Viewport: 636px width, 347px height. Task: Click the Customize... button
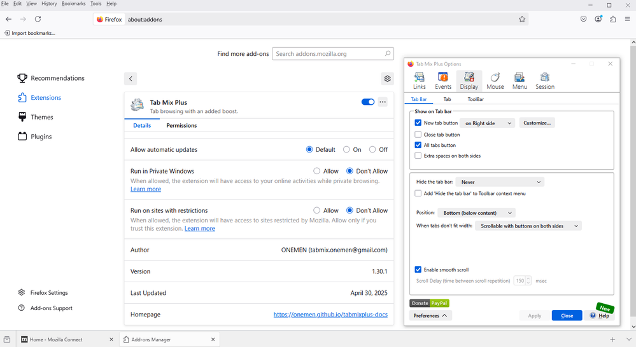pos(537,123)
